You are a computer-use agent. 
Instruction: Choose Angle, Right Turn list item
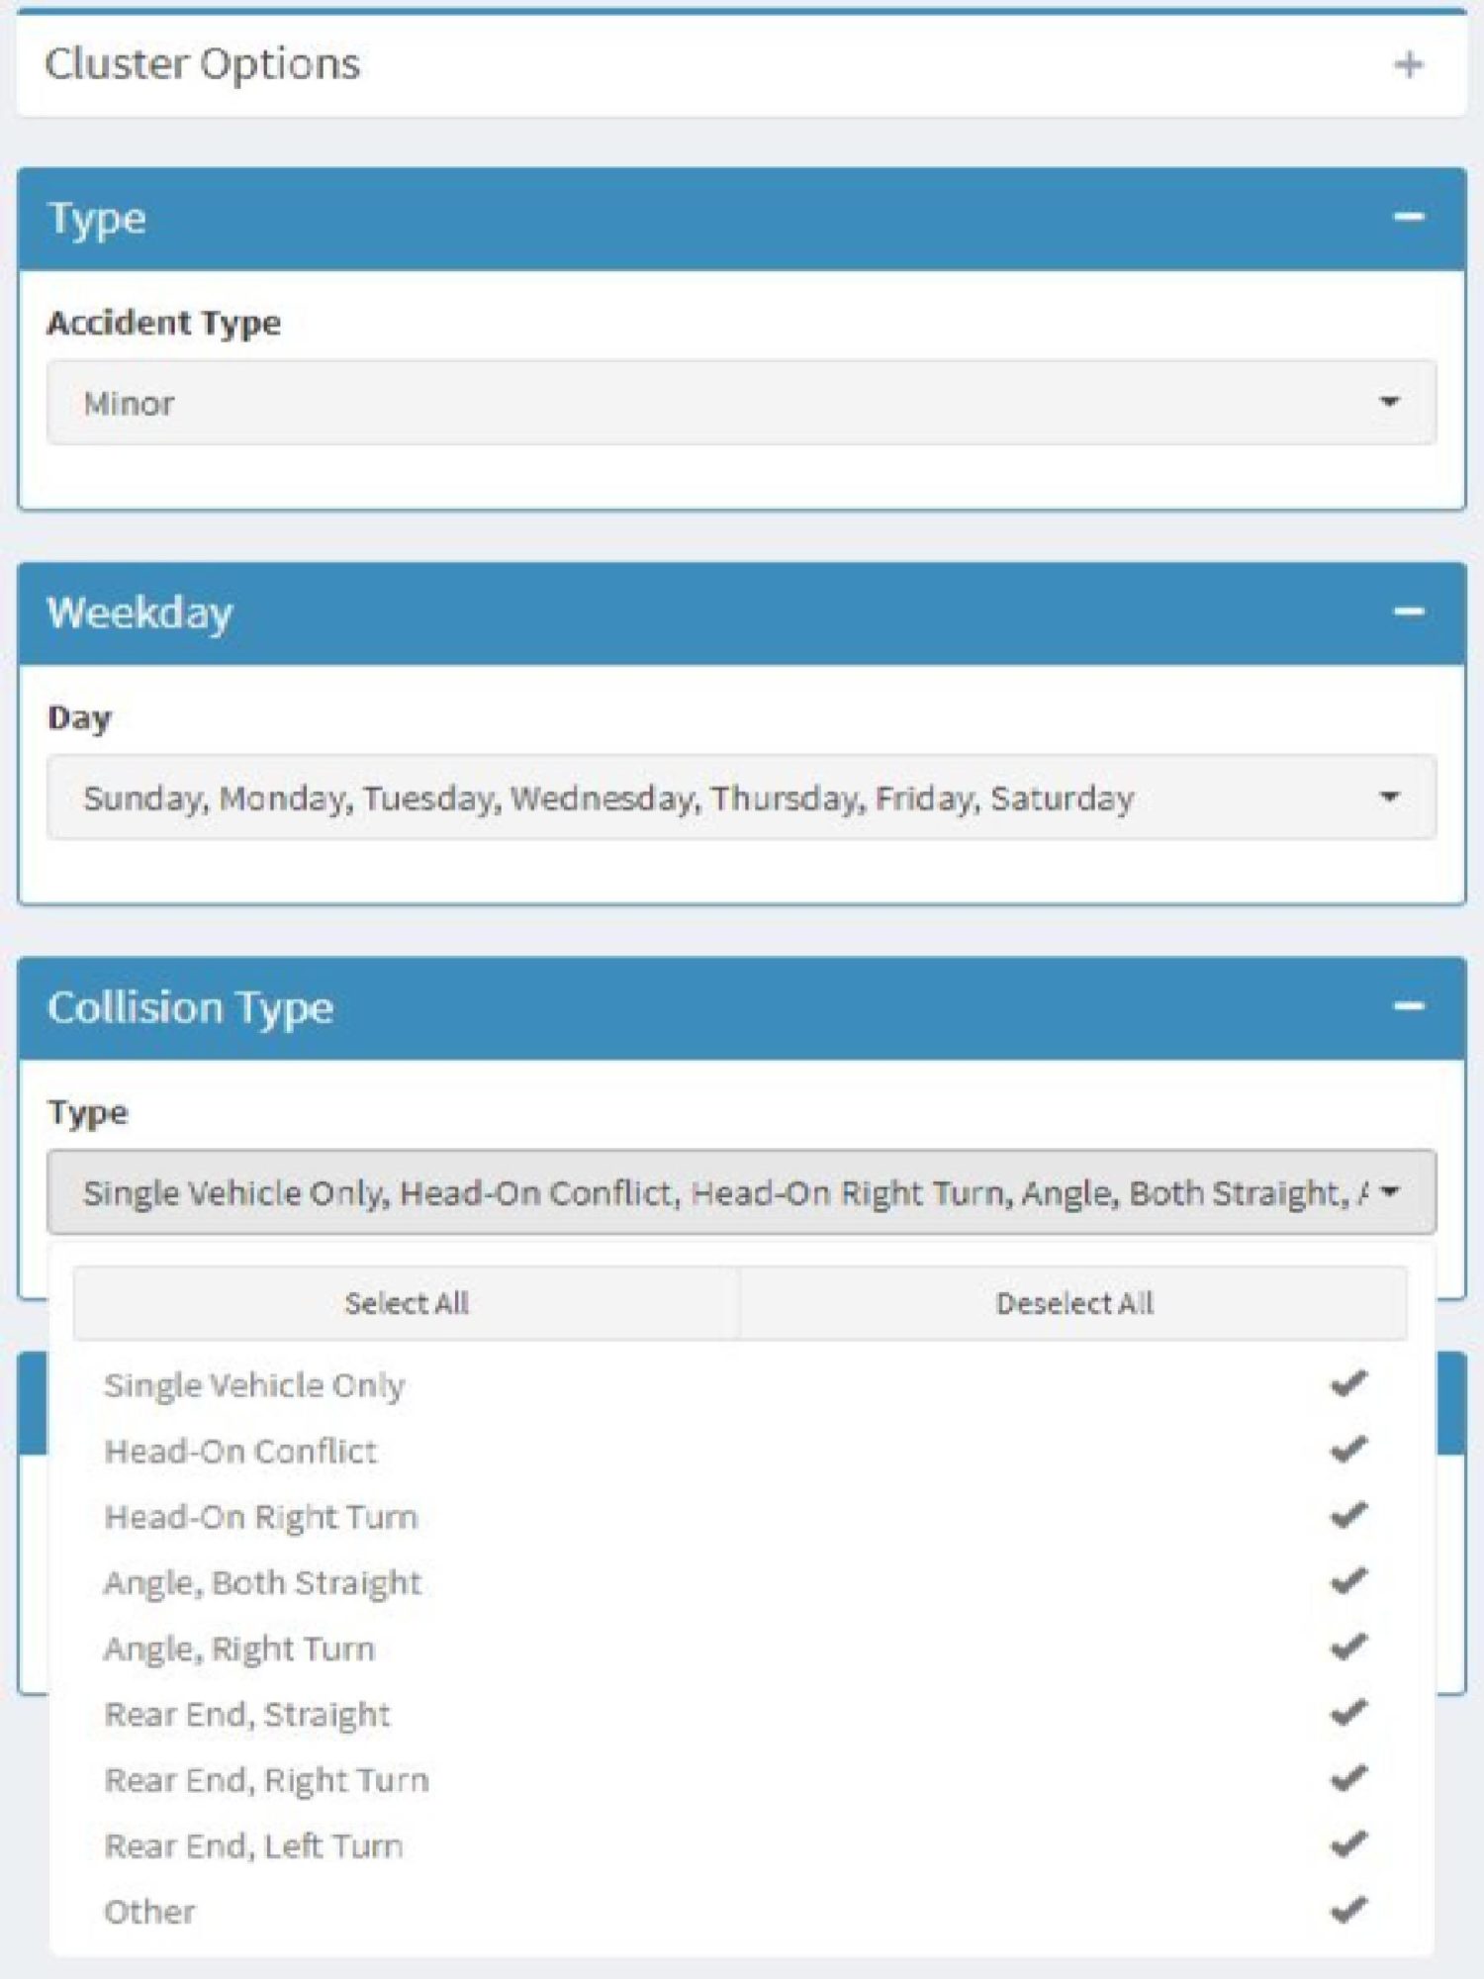[x=240, y=1649]
